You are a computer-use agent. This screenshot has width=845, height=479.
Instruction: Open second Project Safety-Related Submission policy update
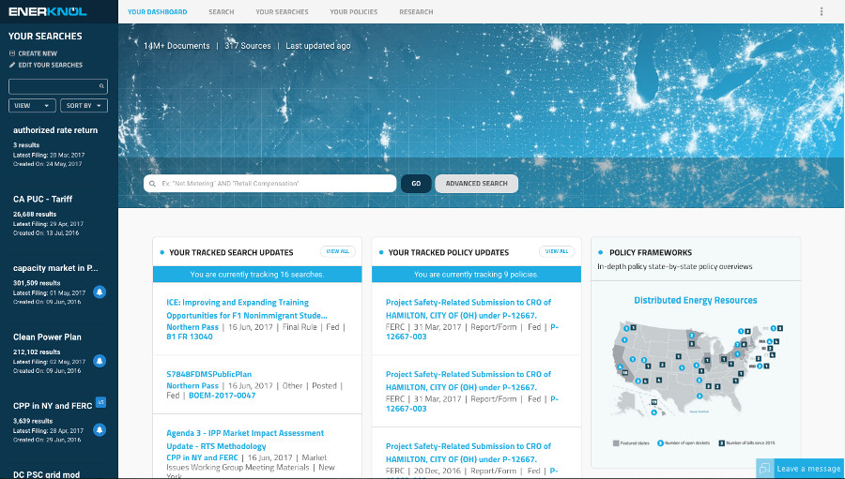click(469, 381)
